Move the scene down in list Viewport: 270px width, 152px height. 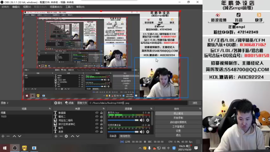[20, 136]
